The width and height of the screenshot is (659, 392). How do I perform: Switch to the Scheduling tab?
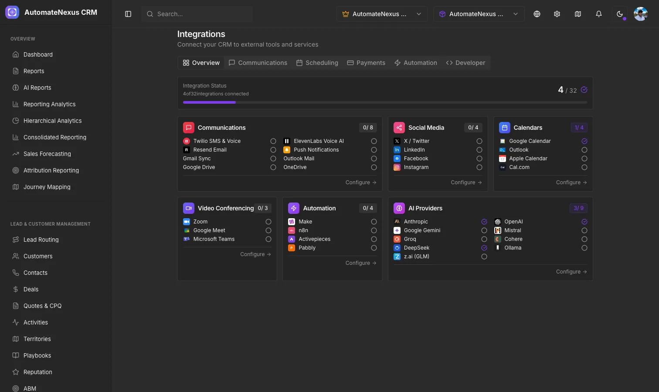pos(317,63)
